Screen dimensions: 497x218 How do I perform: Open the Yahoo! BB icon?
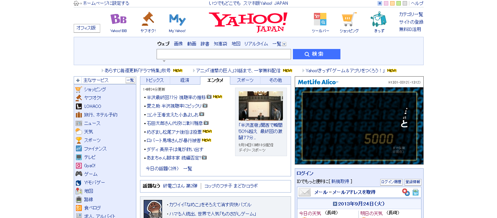click(118, 19)
